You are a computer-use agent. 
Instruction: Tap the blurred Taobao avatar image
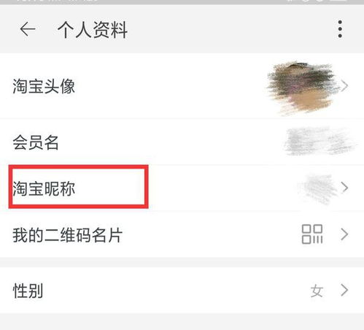click(301, 87)
